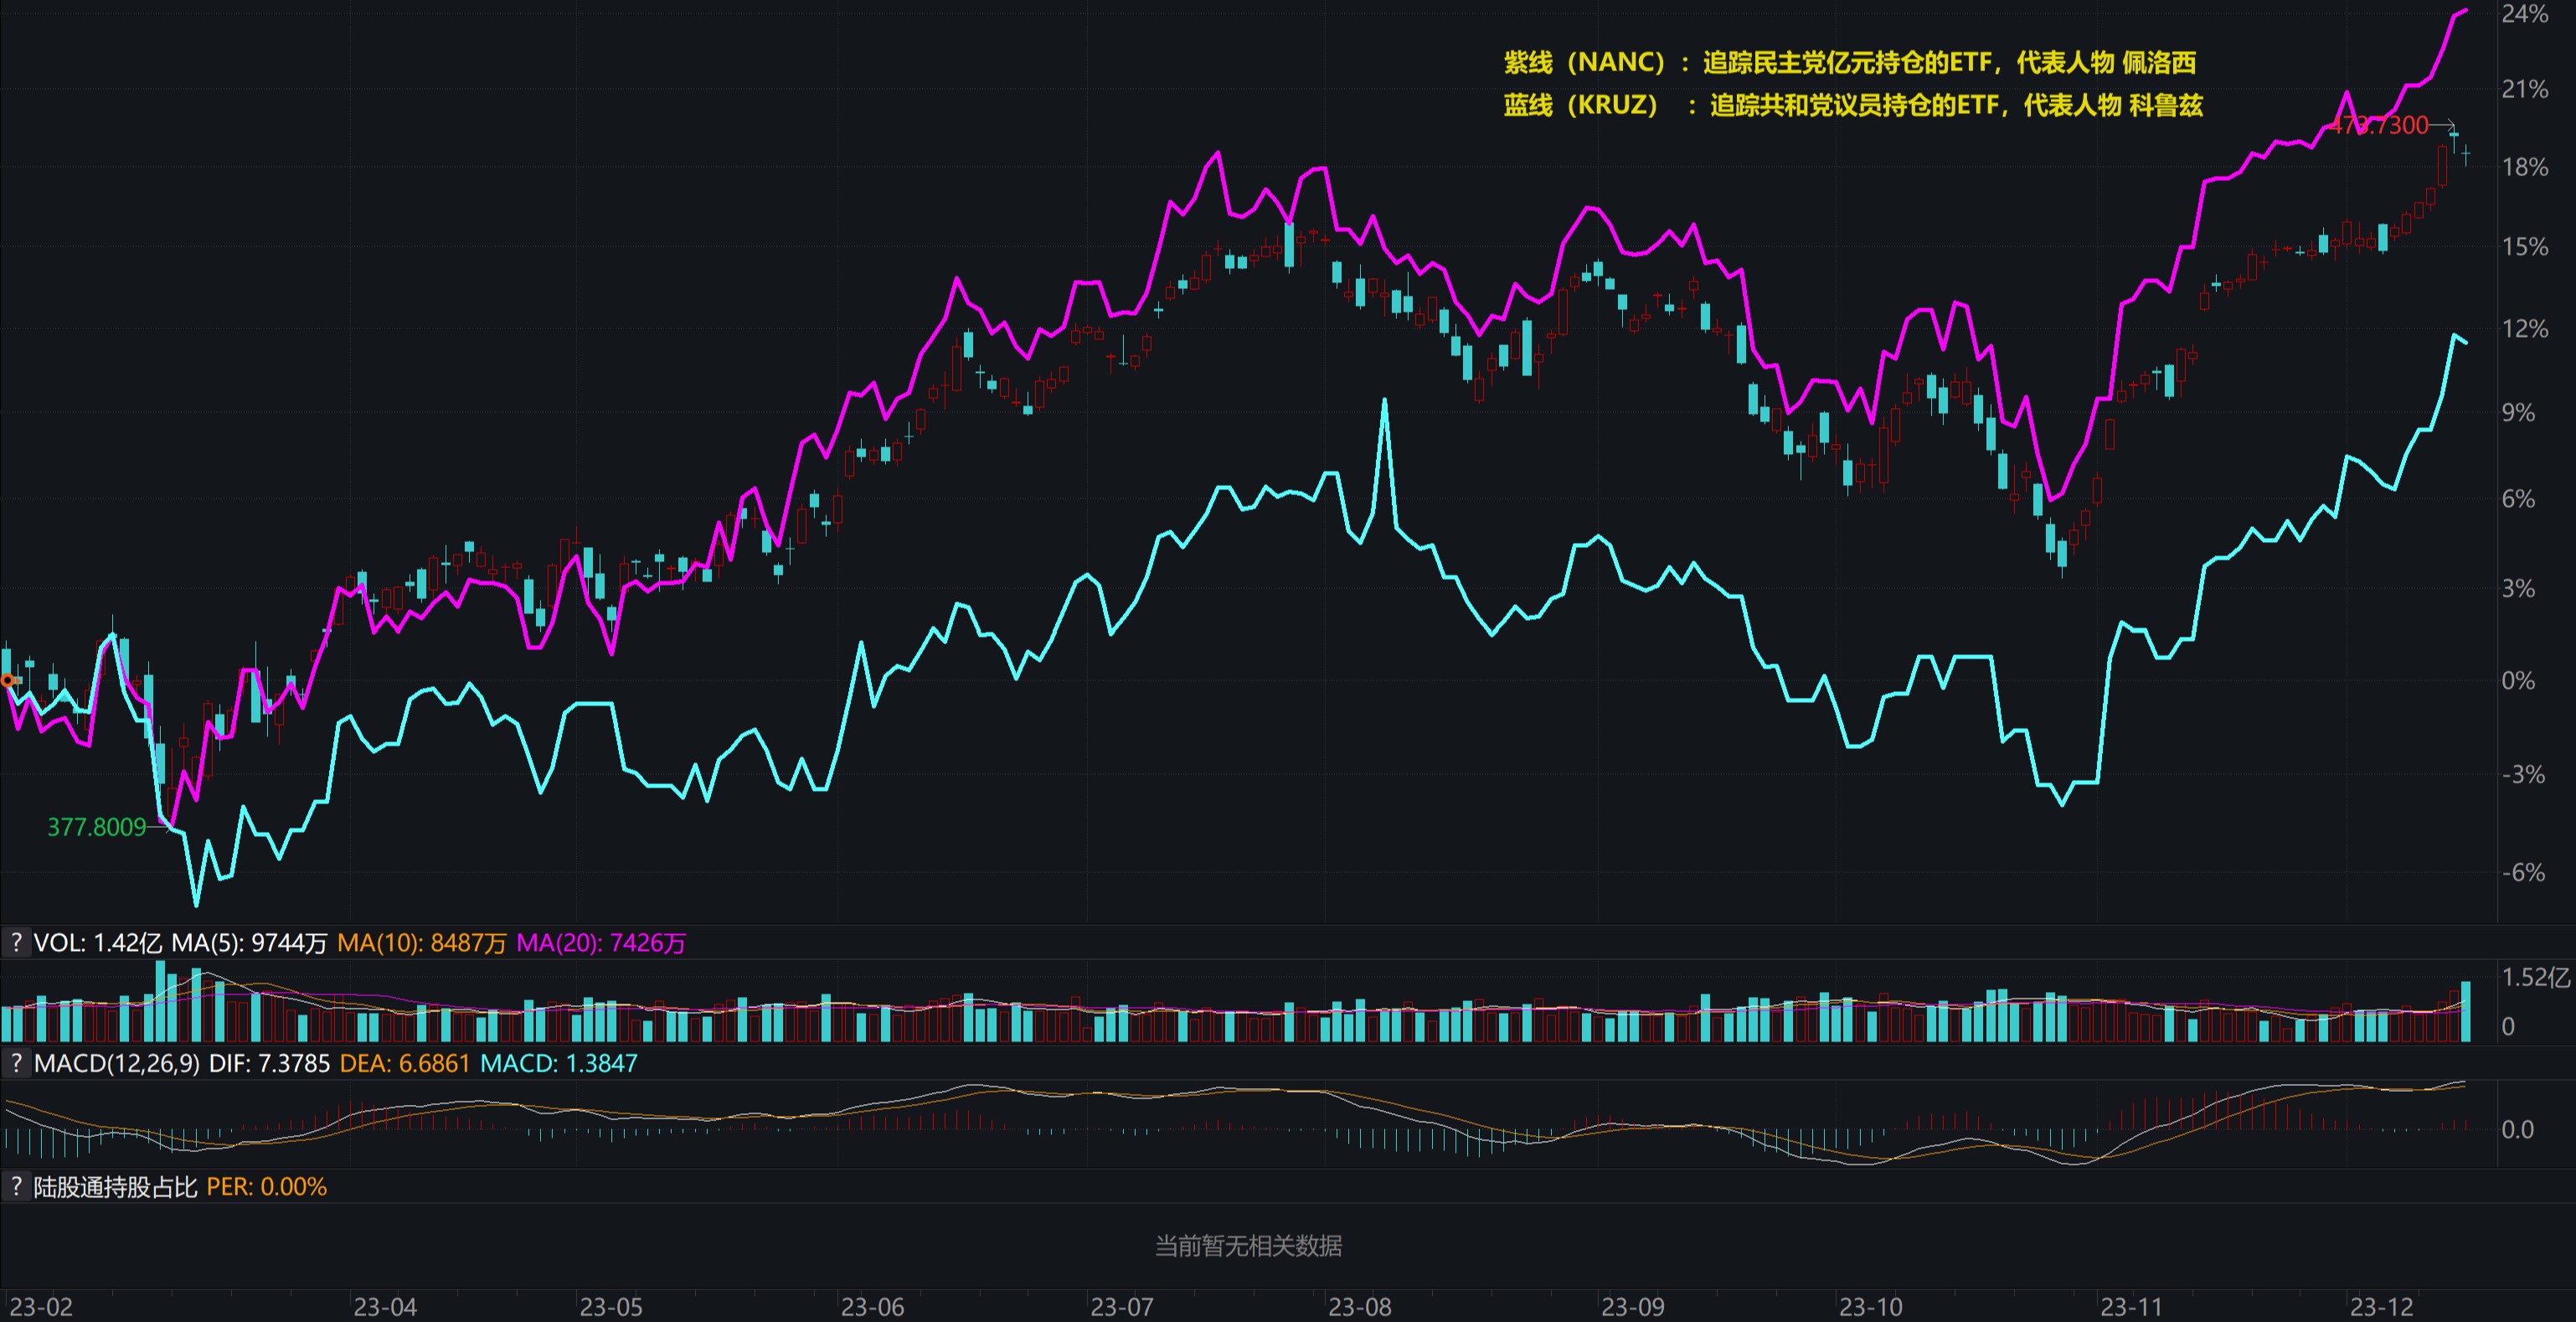Open help icon for 陆股通持股占比 panel
This screenshot has height=1322, width=2576.
15,1187
